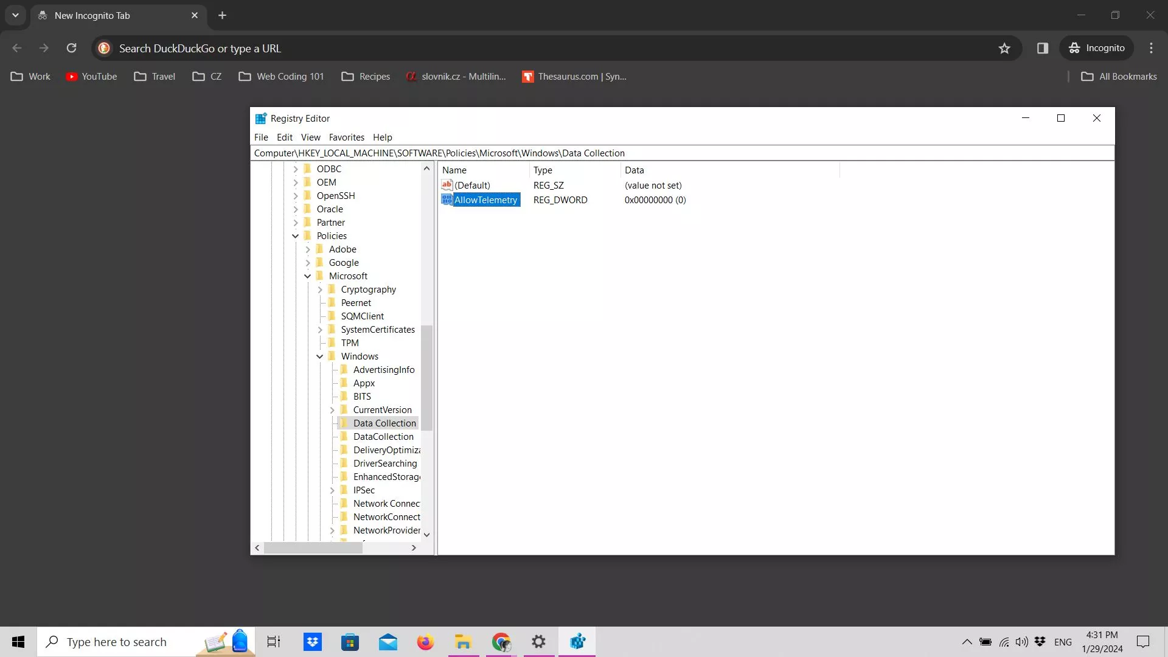
Task: Open Firefox from the taskbar
Action: tap(425, 642)
